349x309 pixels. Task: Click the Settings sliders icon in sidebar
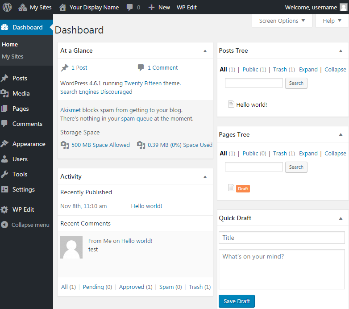pos(4,189)
